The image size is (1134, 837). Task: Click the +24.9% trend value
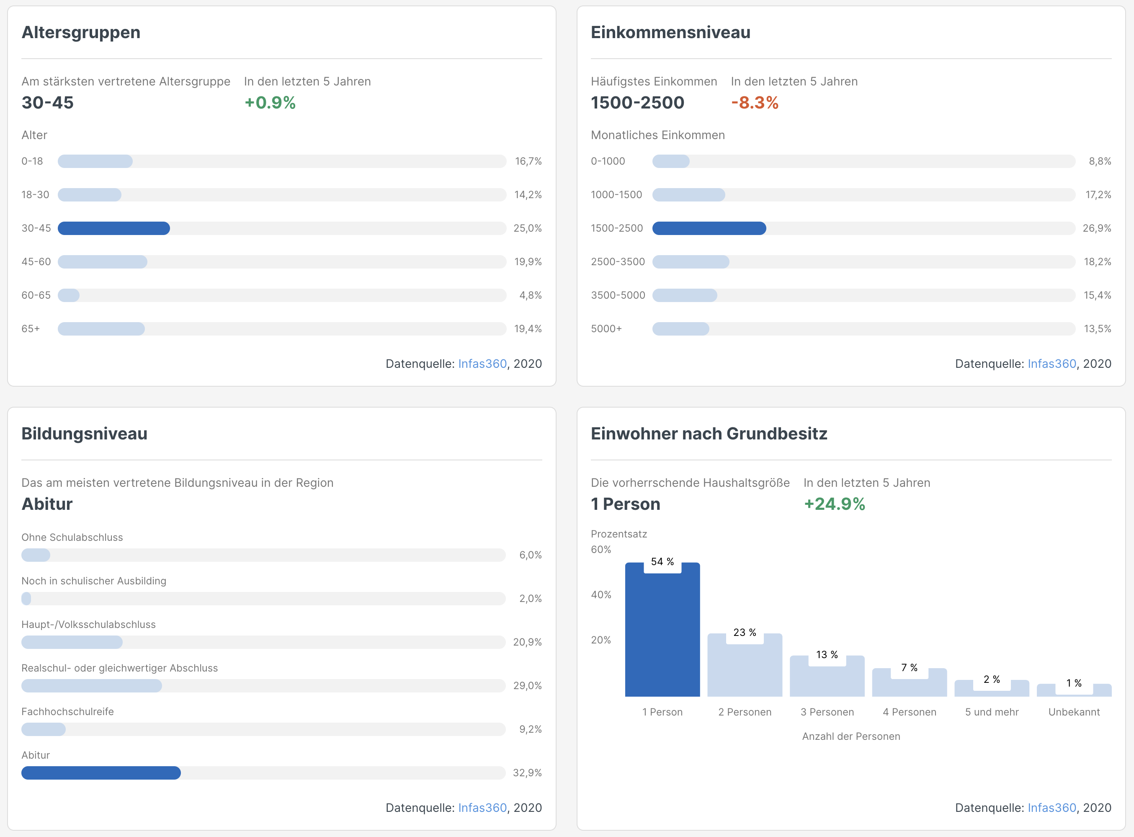pyautogui.click(x=834, y=504)
